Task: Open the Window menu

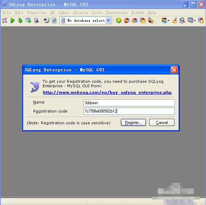Action: pyautogui.click(x=137, y=12)
